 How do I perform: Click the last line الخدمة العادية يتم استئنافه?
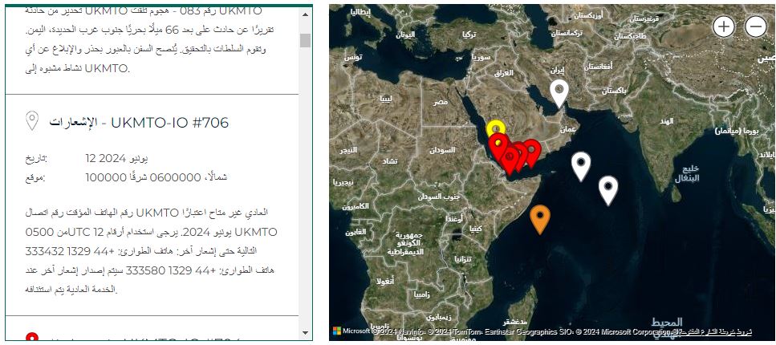click(x=71, y=289)
